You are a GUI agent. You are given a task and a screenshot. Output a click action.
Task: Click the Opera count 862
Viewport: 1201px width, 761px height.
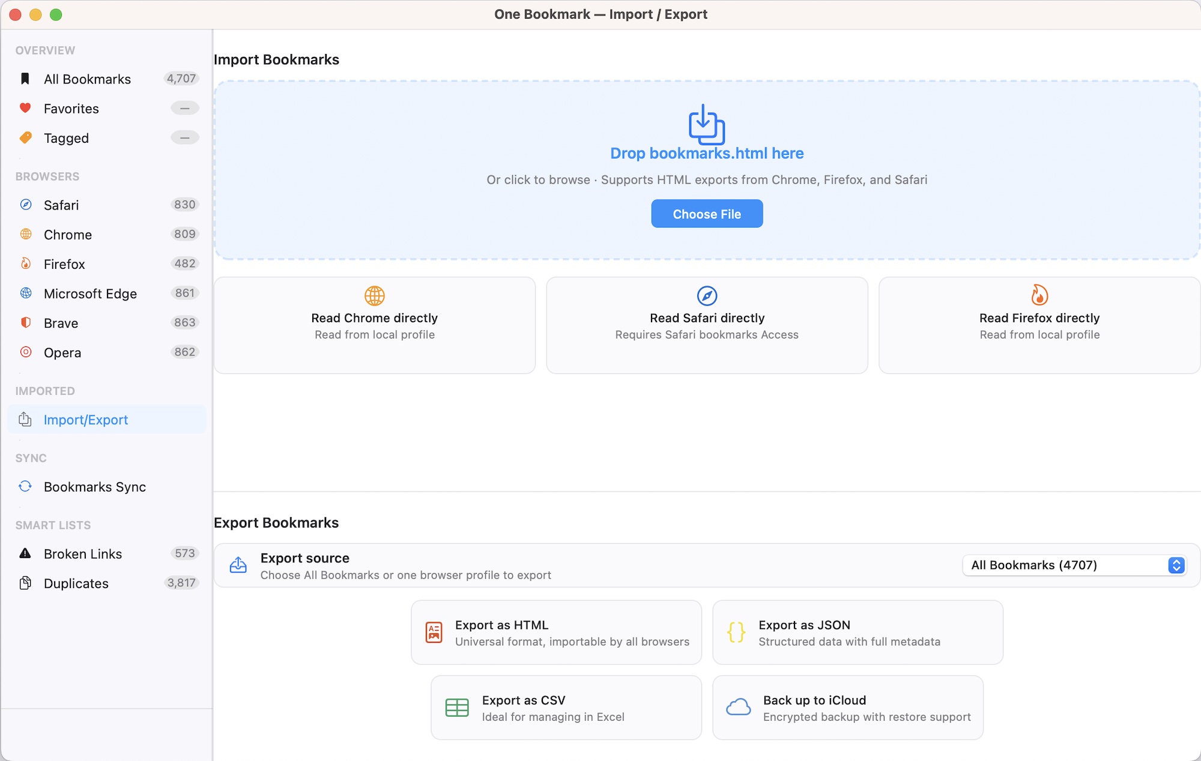(x=185, y=352)
